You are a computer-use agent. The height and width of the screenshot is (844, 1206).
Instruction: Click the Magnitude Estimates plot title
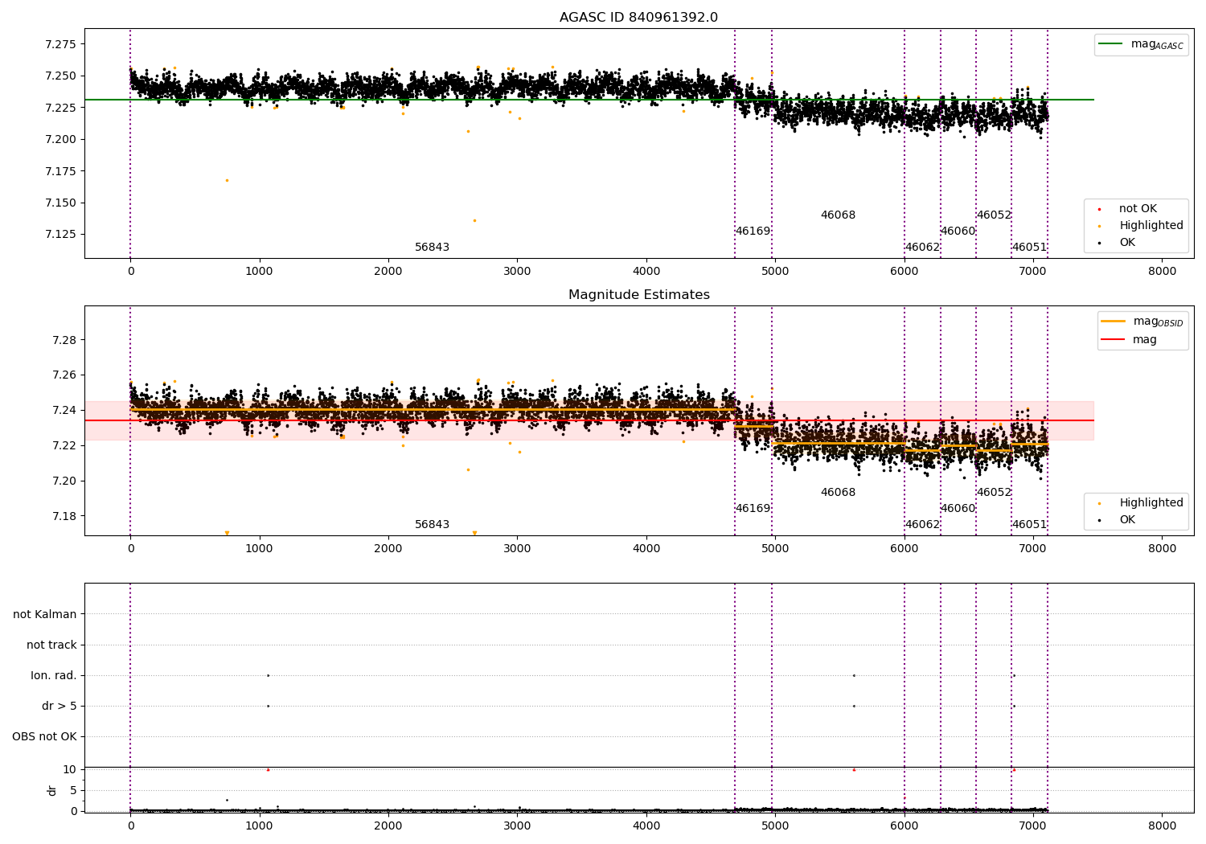638,295
